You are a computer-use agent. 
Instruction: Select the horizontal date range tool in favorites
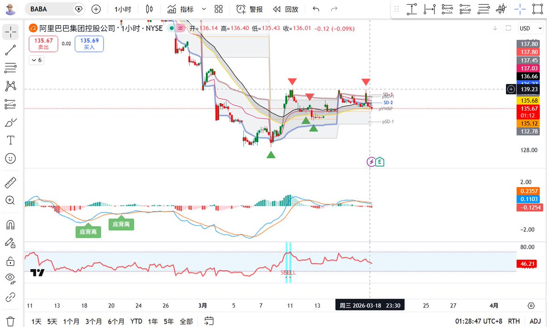coord(429,9)
